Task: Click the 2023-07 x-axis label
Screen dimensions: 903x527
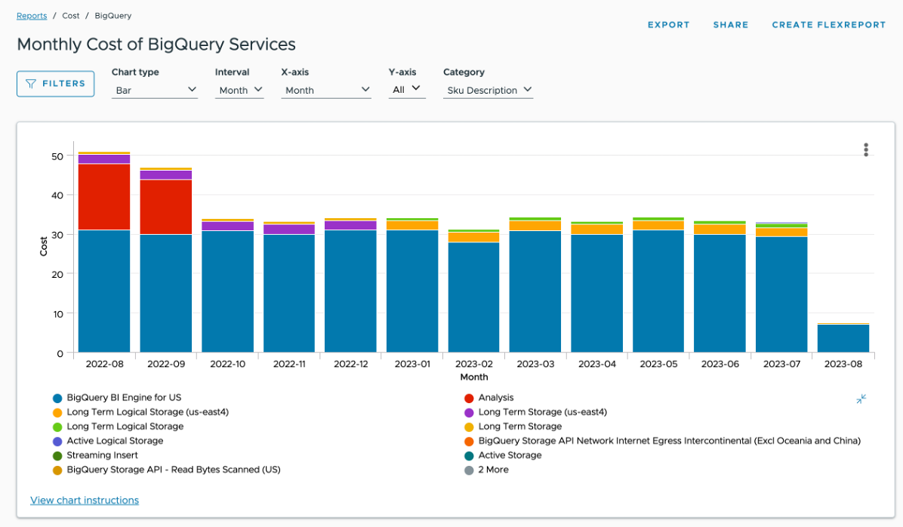Action: coord(781,364)
